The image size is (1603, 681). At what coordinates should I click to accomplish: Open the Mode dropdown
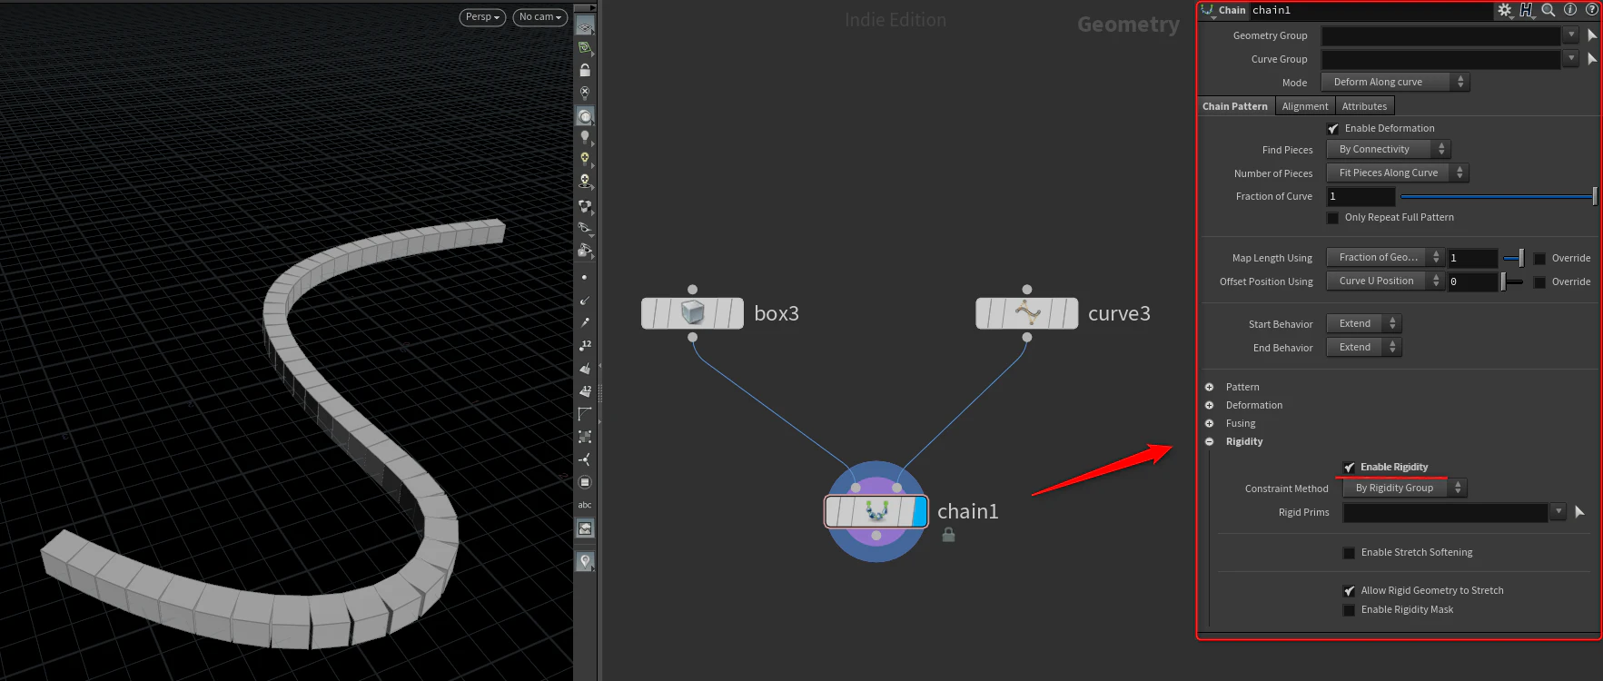pyautogui.click(x=1395, y=82)
